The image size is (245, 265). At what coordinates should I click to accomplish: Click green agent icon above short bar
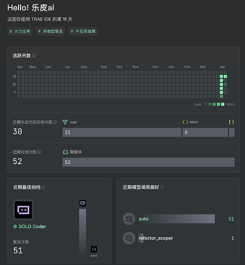[94, 249]
